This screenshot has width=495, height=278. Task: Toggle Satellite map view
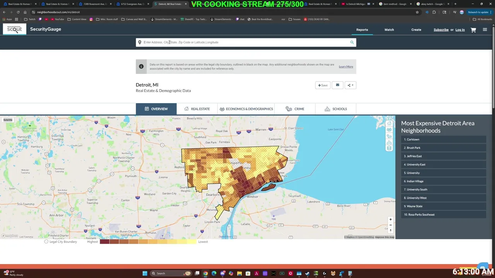click(x=8, y=120)
